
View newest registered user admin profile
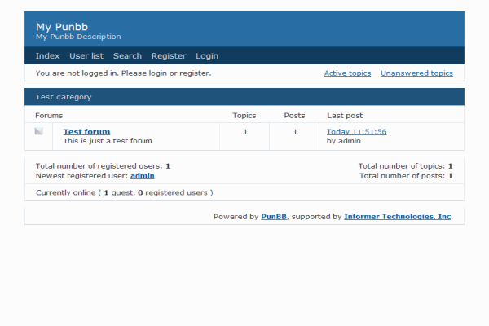142,175
